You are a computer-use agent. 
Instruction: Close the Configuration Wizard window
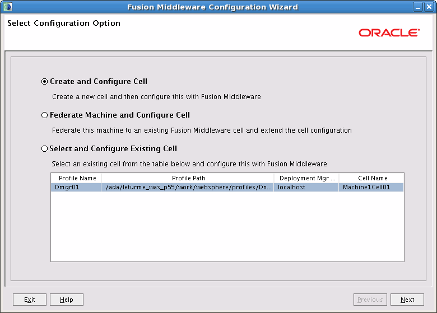click(x=429, y=7)
